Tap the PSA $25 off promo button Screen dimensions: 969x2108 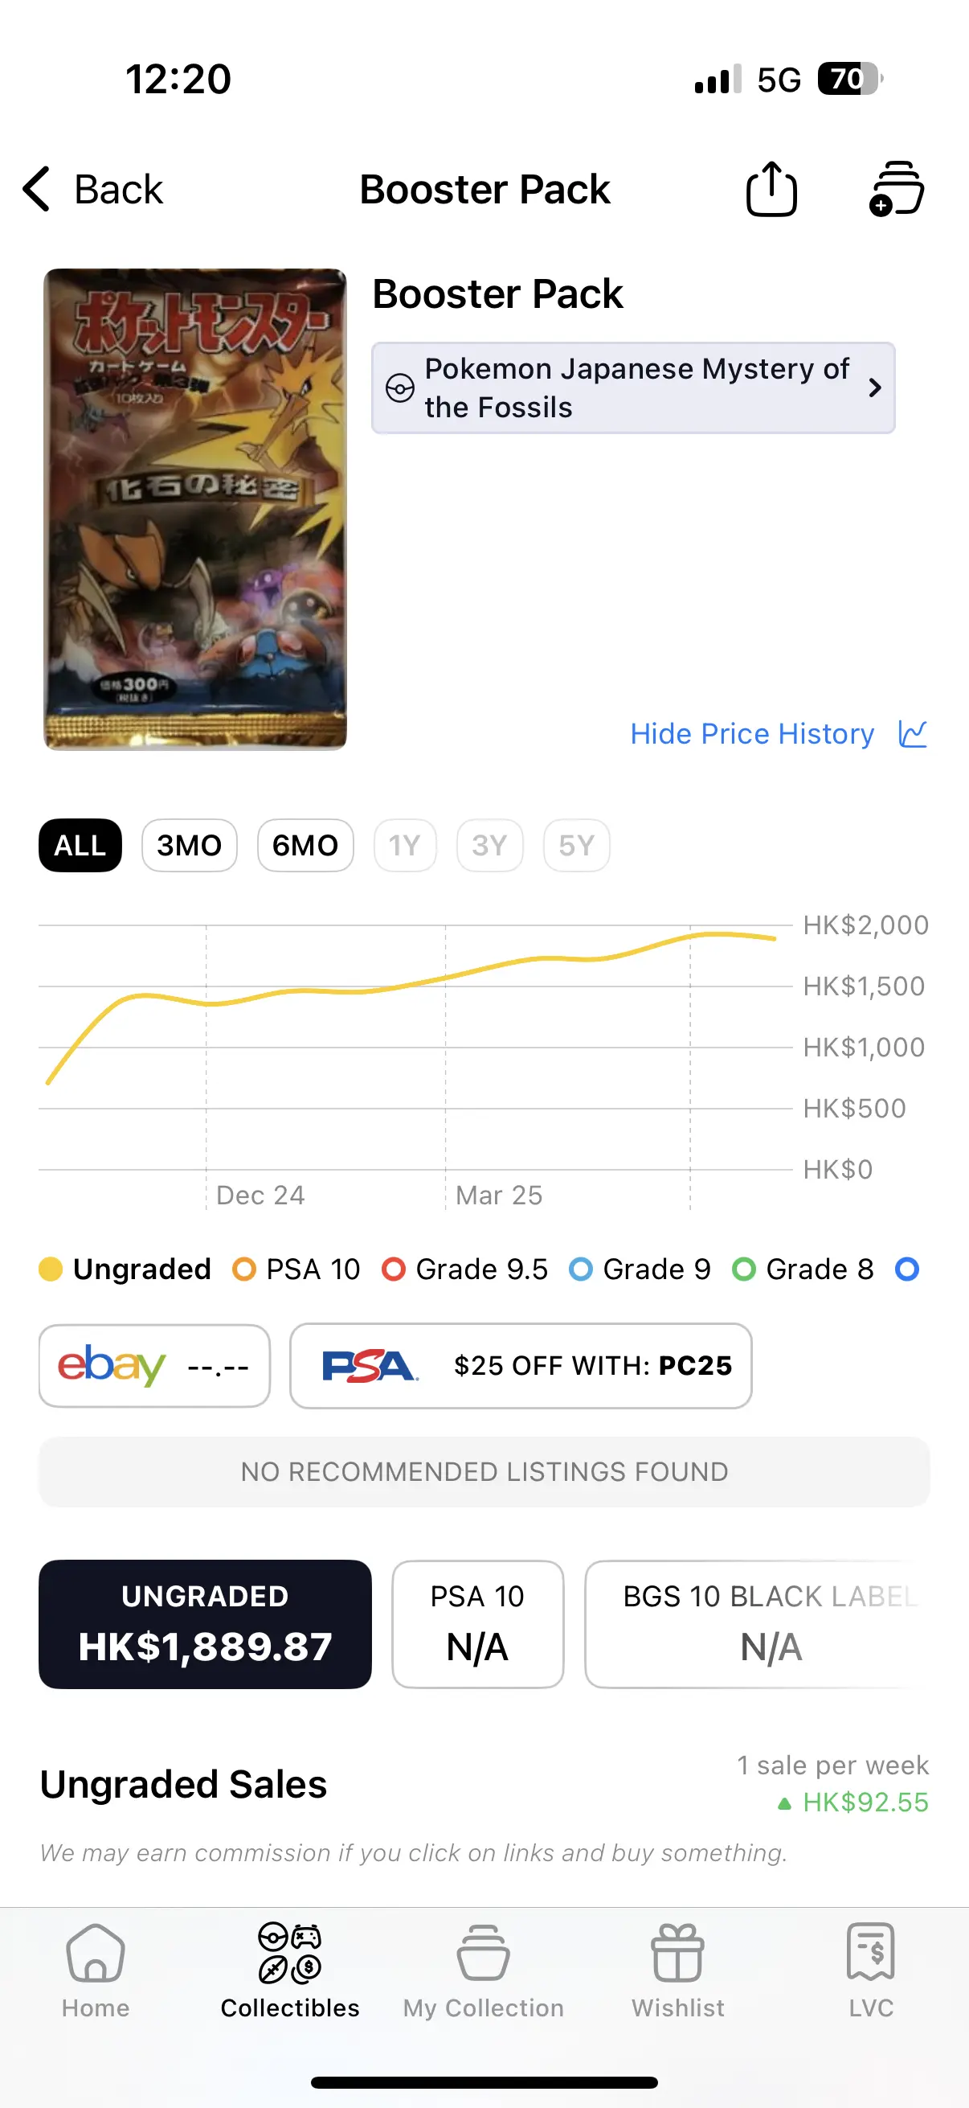521,1366
